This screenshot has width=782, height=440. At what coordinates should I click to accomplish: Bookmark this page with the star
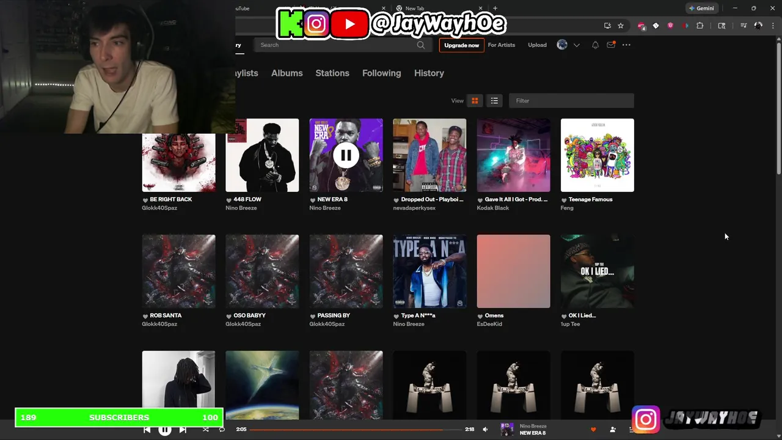[621, 26]
